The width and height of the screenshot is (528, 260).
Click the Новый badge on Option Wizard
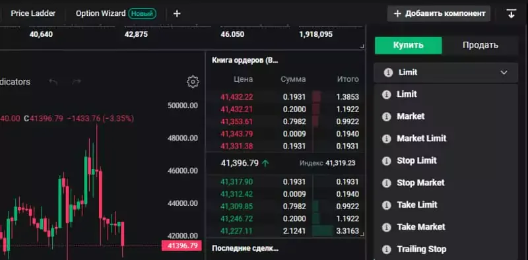click(142, 14)
